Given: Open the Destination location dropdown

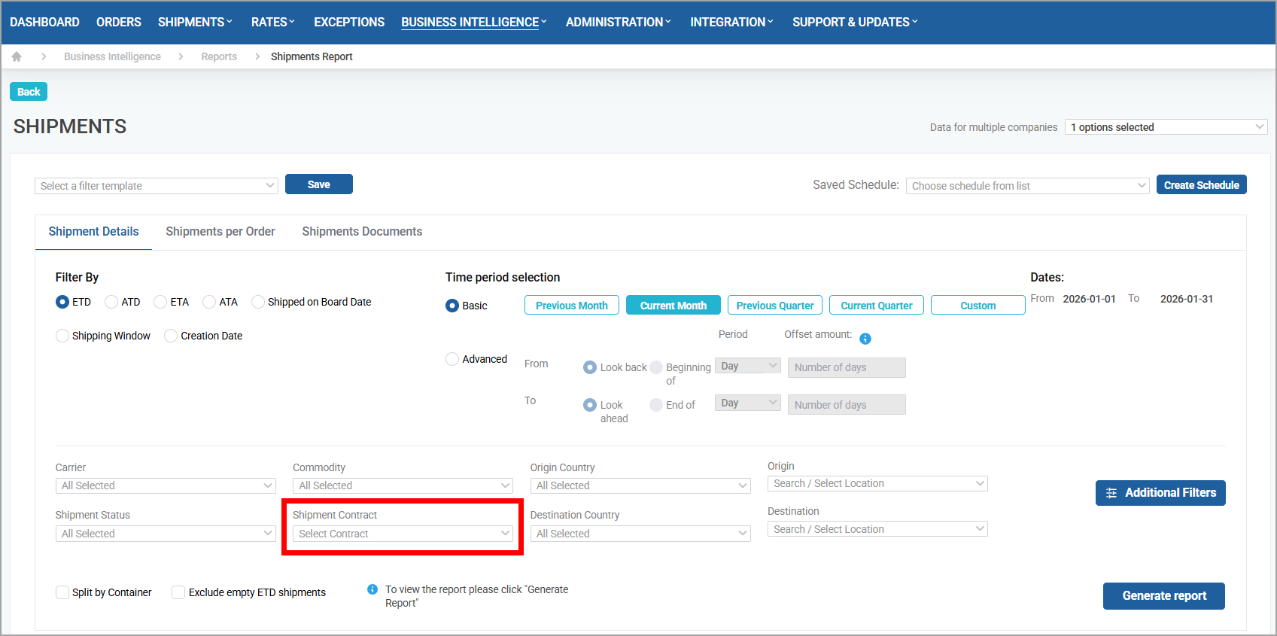Looking at the screenshot, I should [x=877, y=529].
